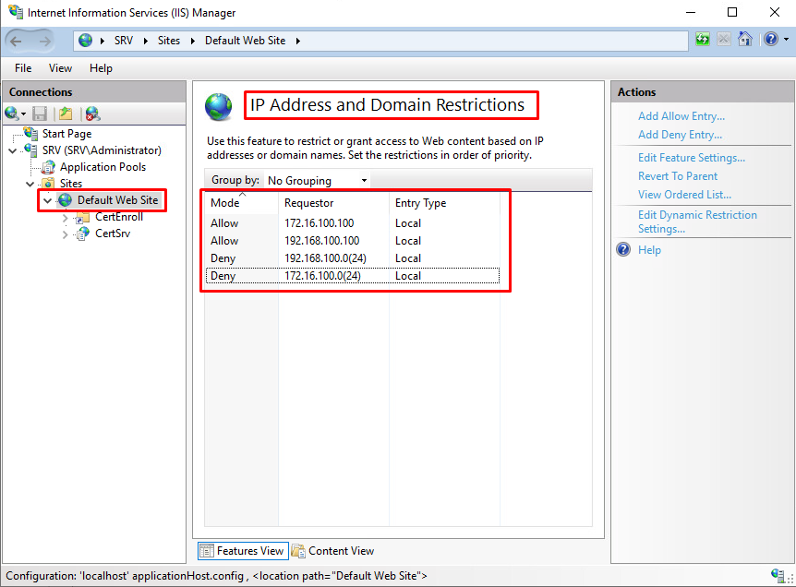Screen dimensions: 796x587
Task: Select Application Pools in the tree
Action: [x=103, y=167]
